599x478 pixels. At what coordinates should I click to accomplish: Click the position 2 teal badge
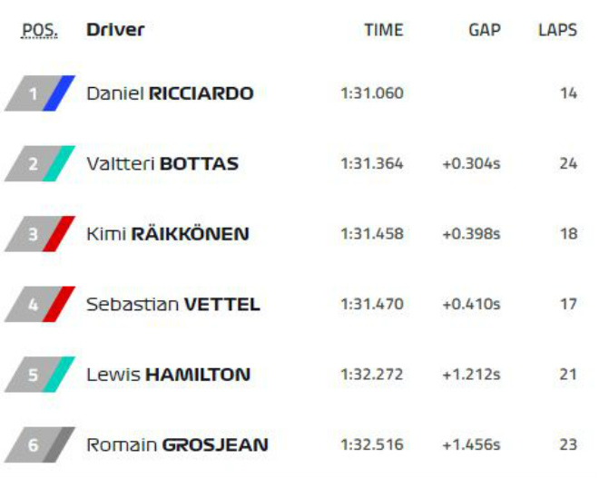40,164
